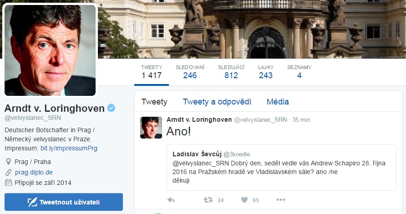Click the small avatar beside the tweet
The height and width of the screenshot is (214, 406).
click(151, 127)
